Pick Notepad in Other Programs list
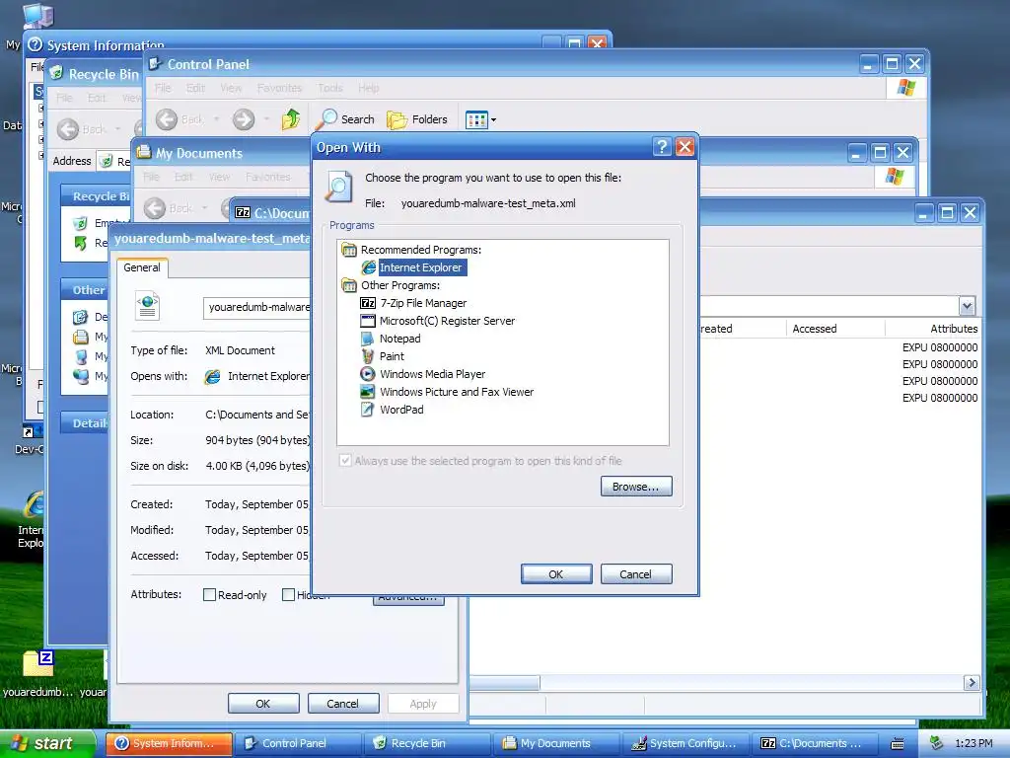The width and height of the screenshot is (1010, 758). (399, 339)
